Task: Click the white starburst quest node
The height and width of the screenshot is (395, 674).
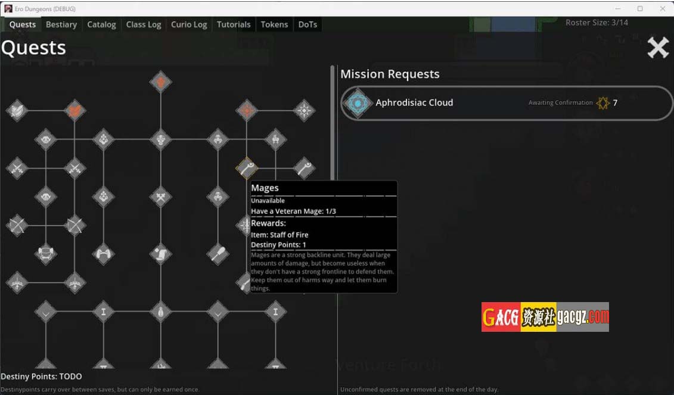Action: pyautogui.click(x=305, y=111)
